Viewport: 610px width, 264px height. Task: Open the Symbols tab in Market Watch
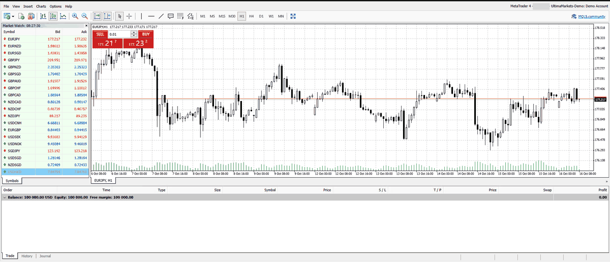[12, 181]
